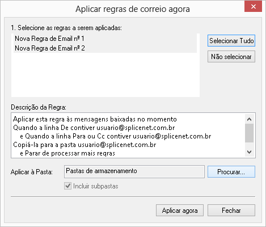Click the empty area of the rules list
This screenshot has width=266, height=227.
pyautogui.click(x=105, y=75)
